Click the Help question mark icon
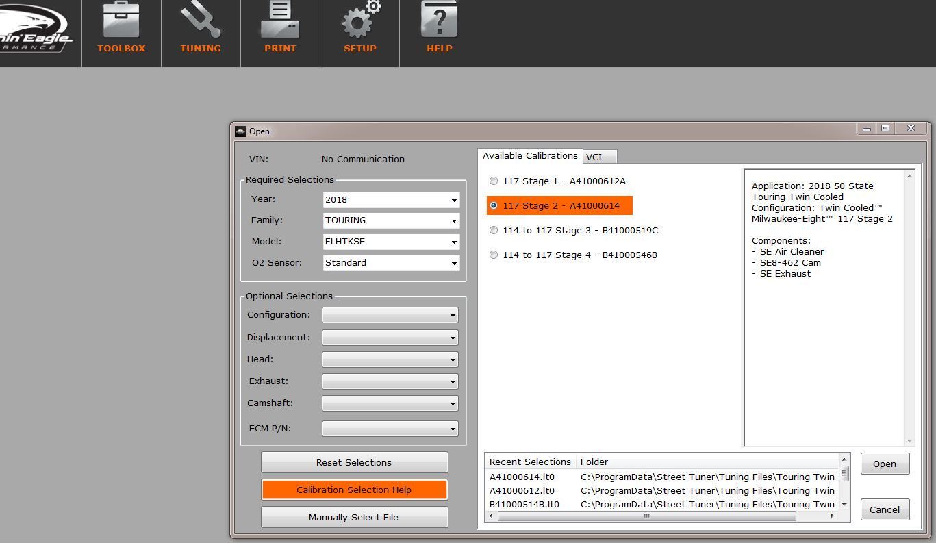Image resolution: width=936 pixels, height=543 pixels. coord(439,22)
